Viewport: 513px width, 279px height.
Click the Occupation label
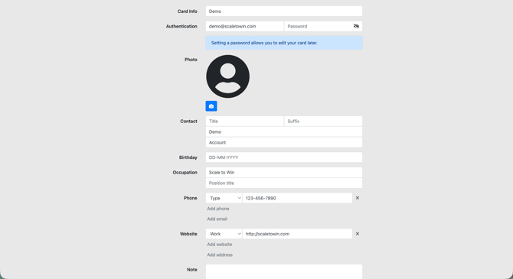185,173
